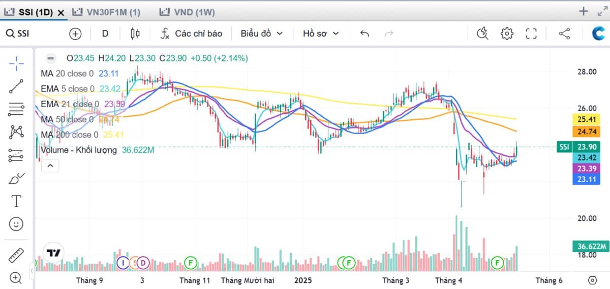Click the 2025 time axis label

pos(303,280)
